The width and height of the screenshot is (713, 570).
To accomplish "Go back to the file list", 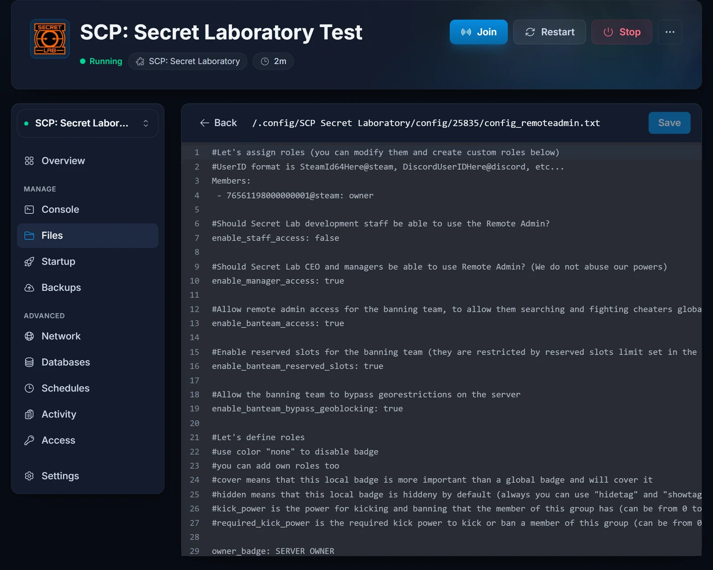I will click(x=218, y=123).
